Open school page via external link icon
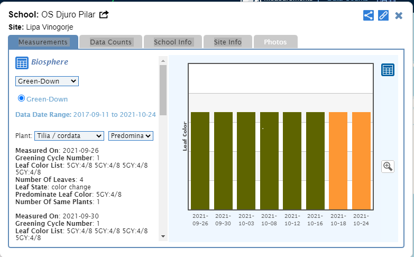Viewport: 414px width, 257px height. click(x=104, y=15)
